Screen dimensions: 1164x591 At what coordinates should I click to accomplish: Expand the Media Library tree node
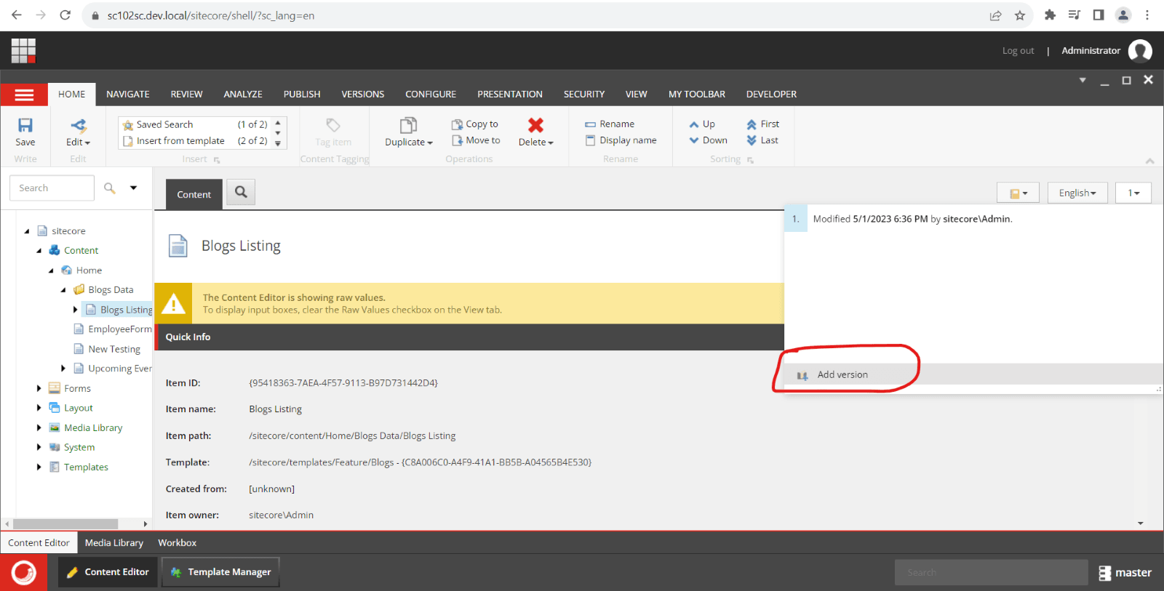click(x=39, y=427)
